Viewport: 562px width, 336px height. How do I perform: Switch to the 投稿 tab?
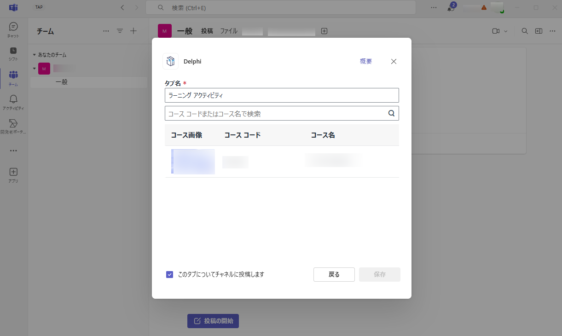coord(207,31)
